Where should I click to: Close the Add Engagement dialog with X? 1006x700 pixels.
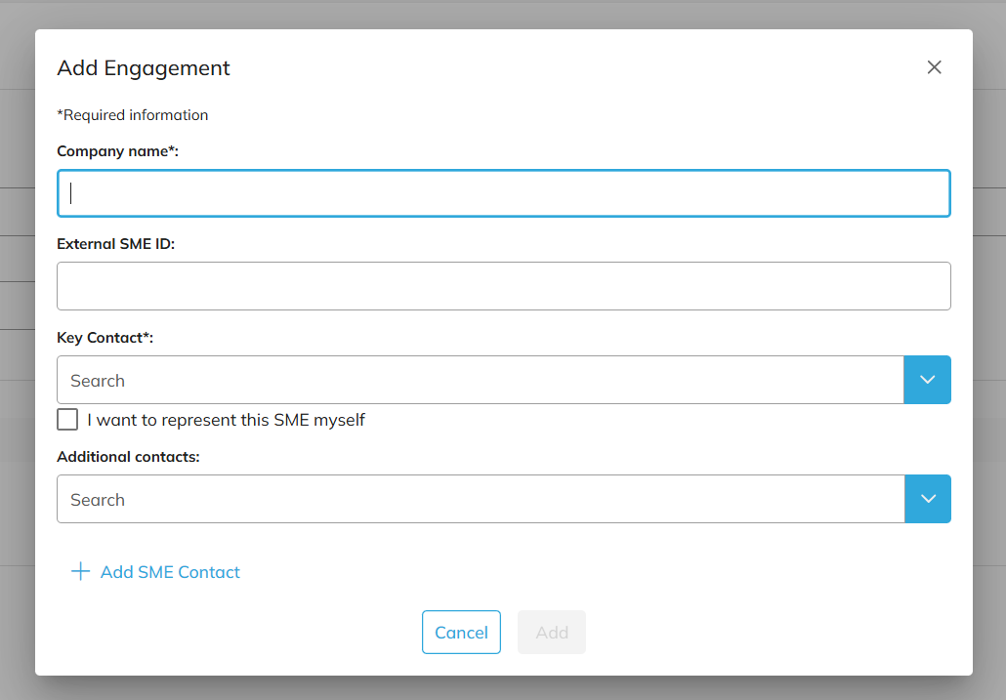click(934, 67)
